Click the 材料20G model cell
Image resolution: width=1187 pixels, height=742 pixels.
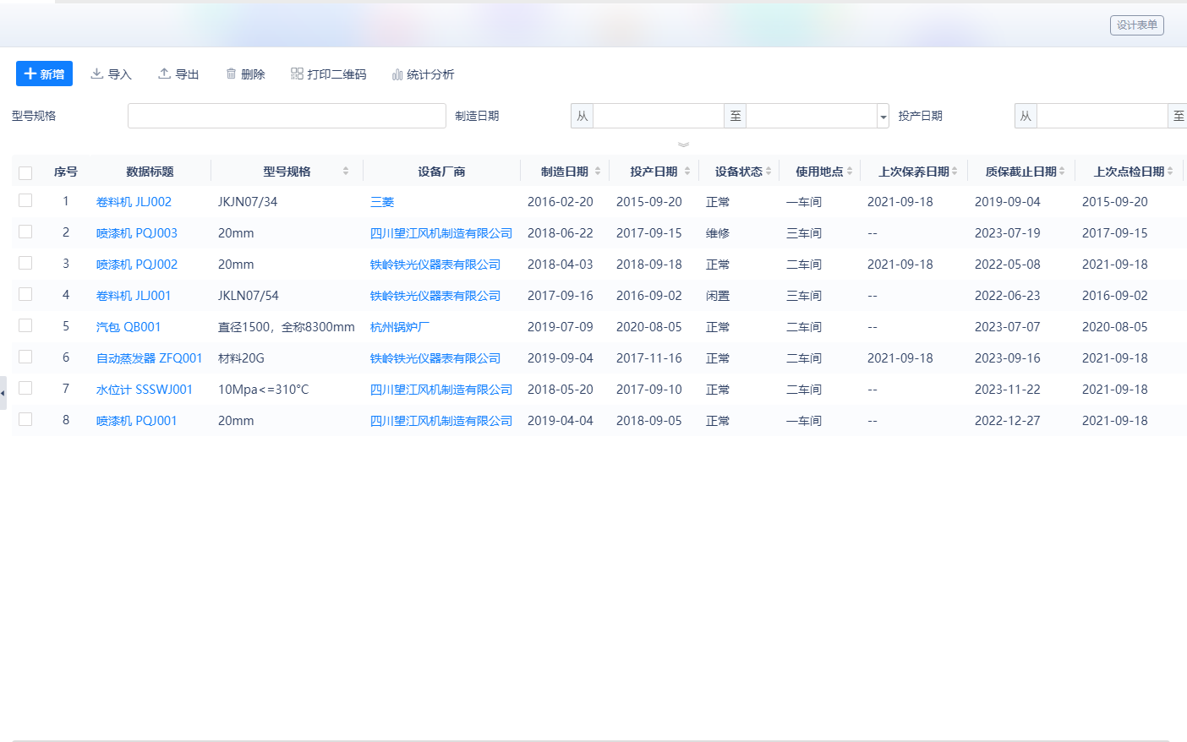point(241,358)
